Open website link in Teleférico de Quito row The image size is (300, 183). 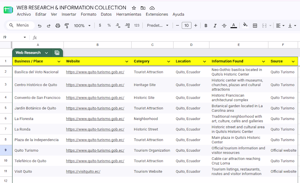(x=95, y=161)
